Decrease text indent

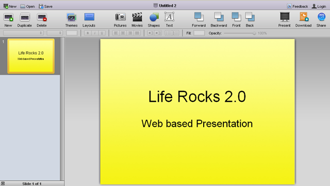(151, 33)
